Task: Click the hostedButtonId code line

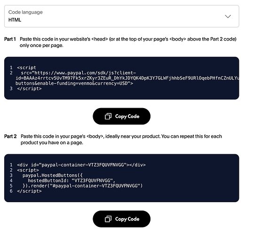Action: (x=71, y=180)
